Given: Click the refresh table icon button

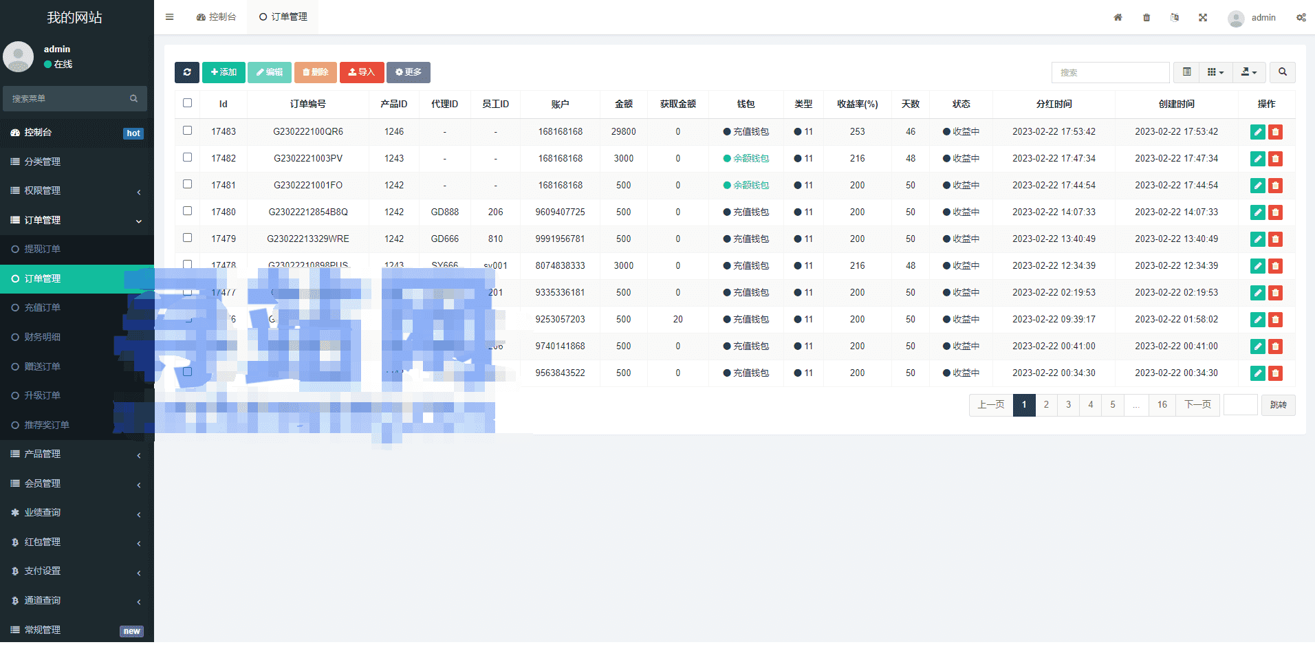Looking at the screenshot, I should click(186, 72).
